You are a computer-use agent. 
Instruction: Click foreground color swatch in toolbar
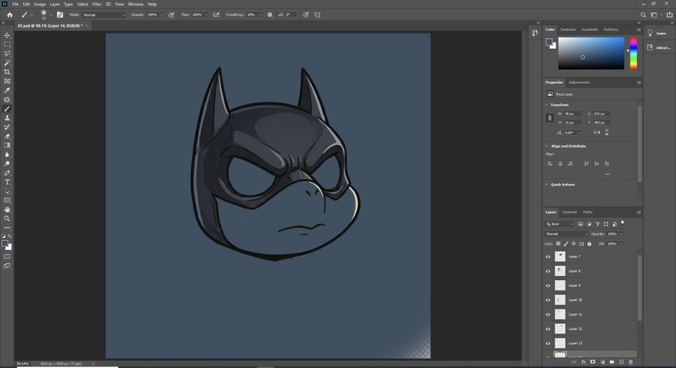coord(5,244)
